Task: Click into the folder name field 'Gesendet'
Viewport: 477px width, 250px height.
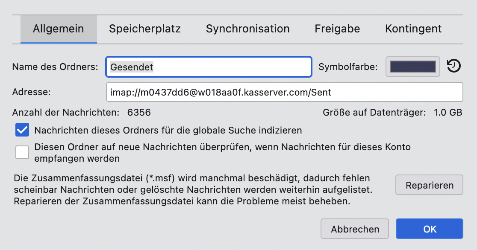Action: click(209, 67)
